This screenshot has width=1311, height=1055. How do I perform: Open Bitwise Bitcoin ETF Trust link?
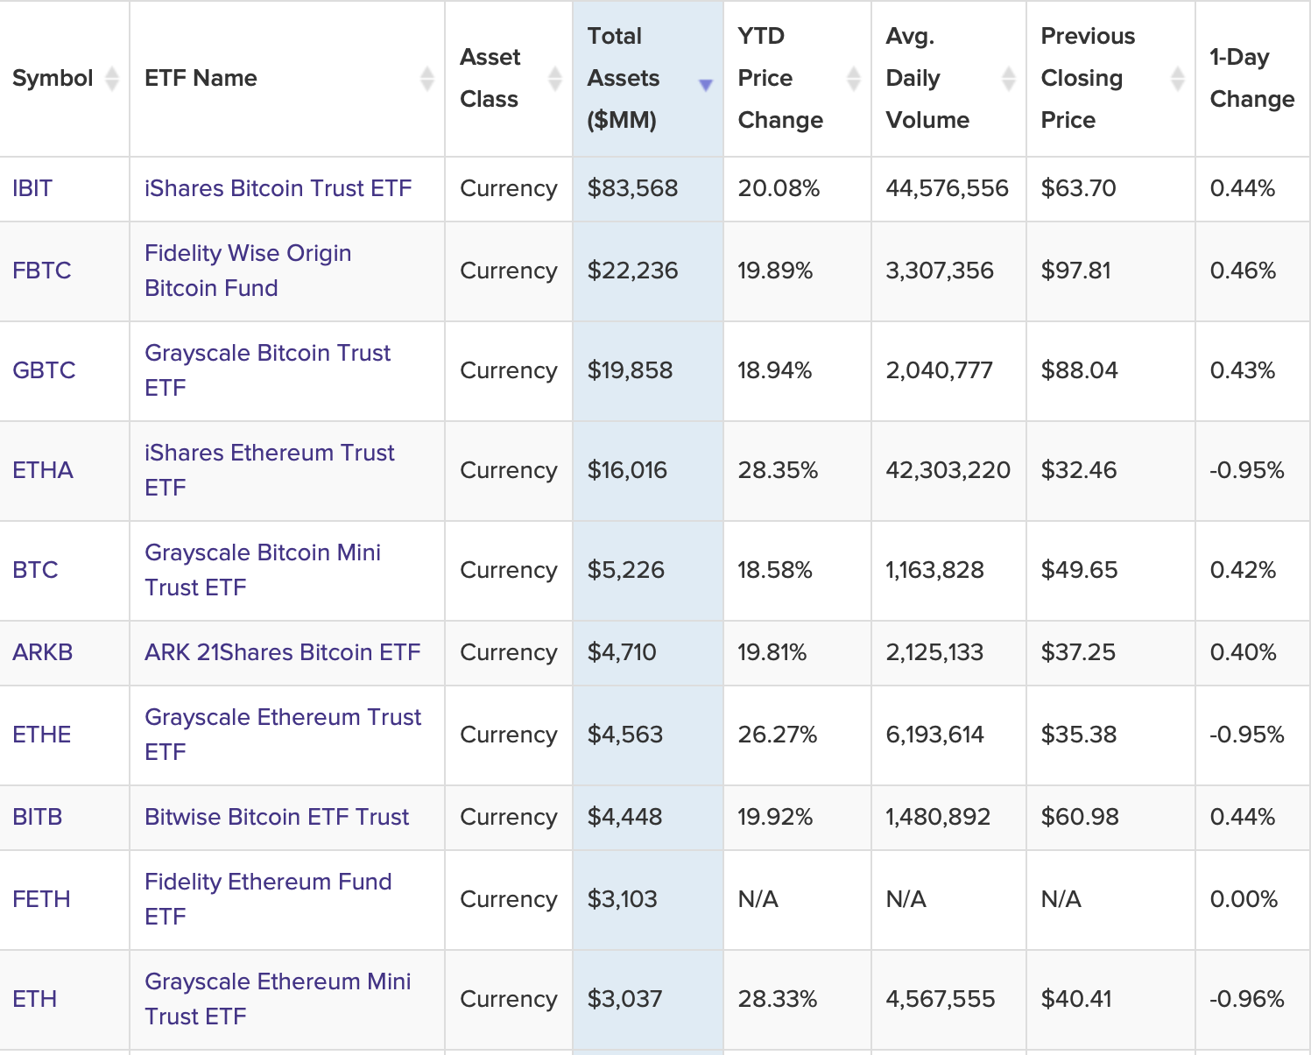tap(277, 817)
